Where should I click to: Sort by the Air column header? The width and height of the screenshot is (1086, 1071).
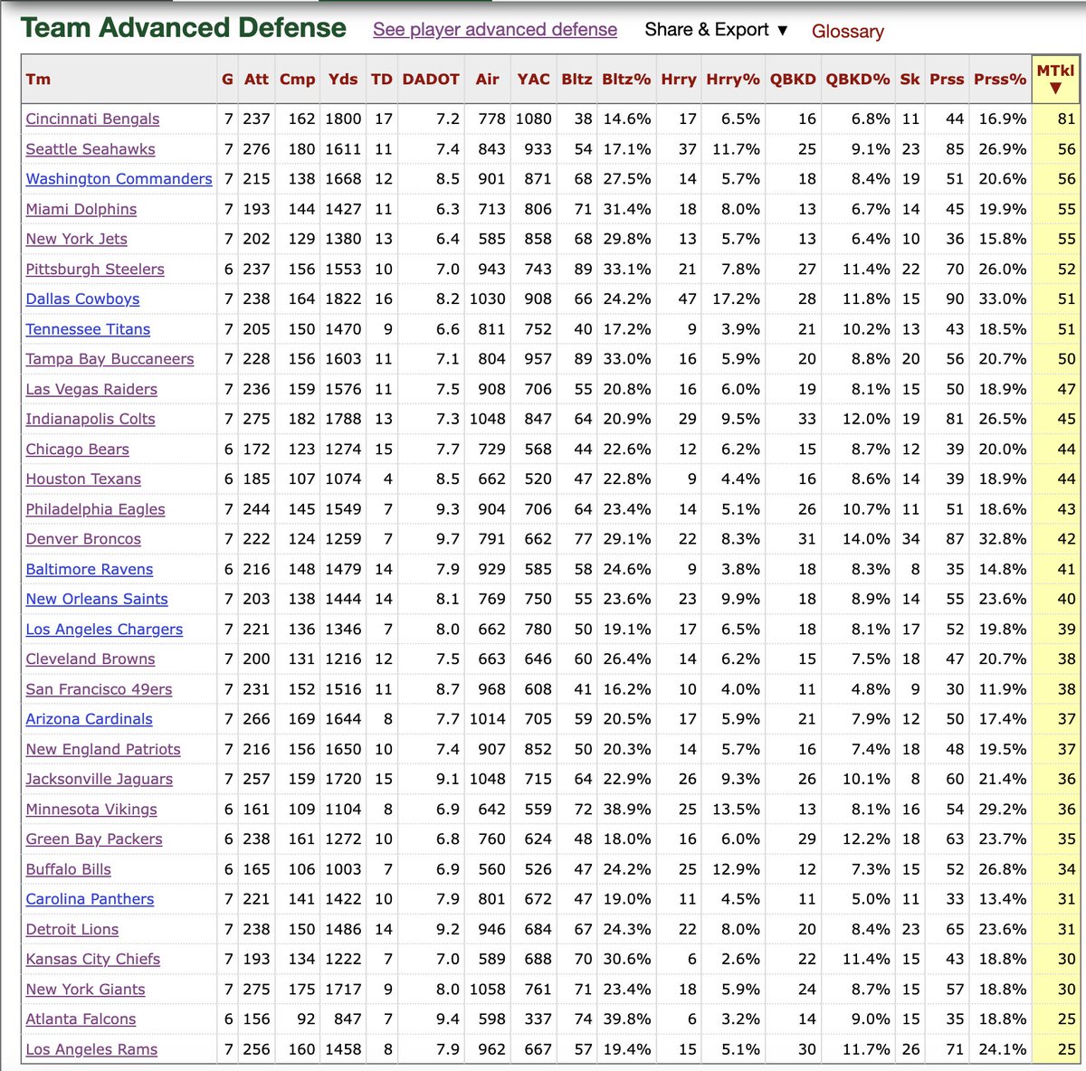(487, 79)
